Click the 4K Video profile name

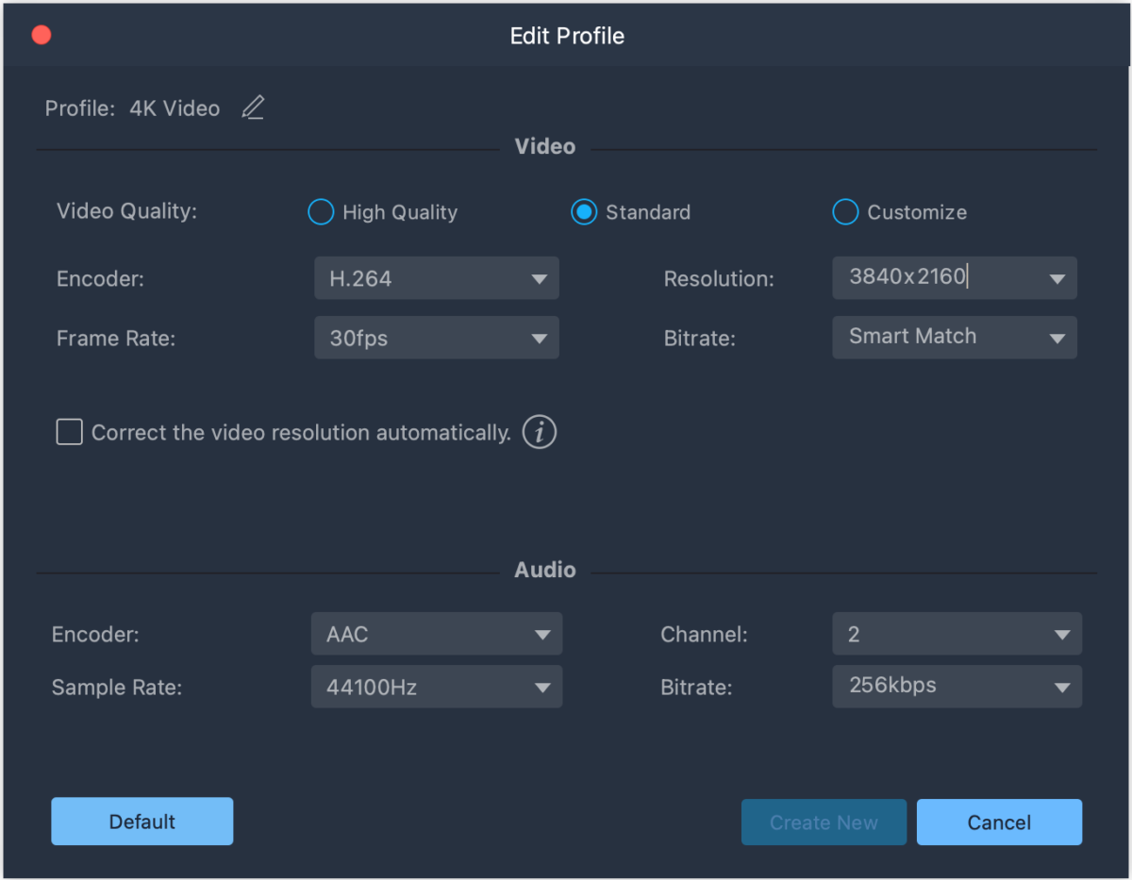click(175, 108)
